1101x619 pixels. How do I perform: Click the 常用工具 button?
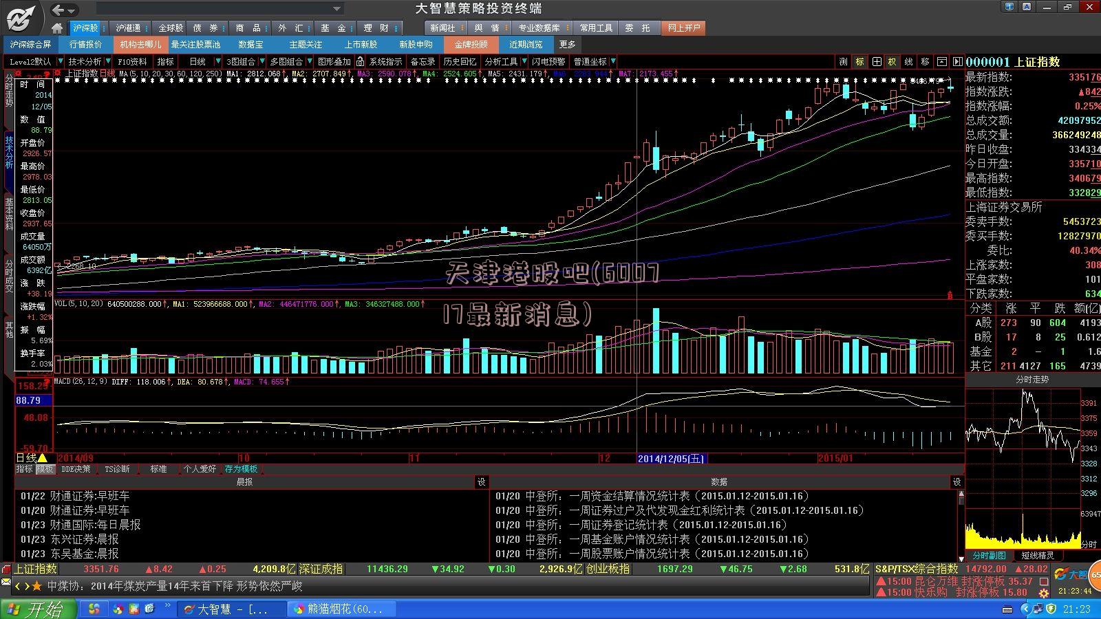click(x=596, y=28)
